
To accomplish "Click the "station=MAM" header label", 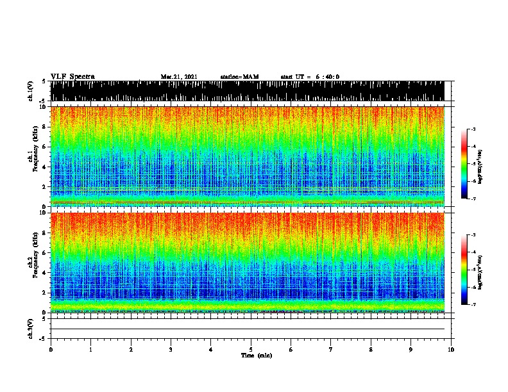I will point(239,77).
